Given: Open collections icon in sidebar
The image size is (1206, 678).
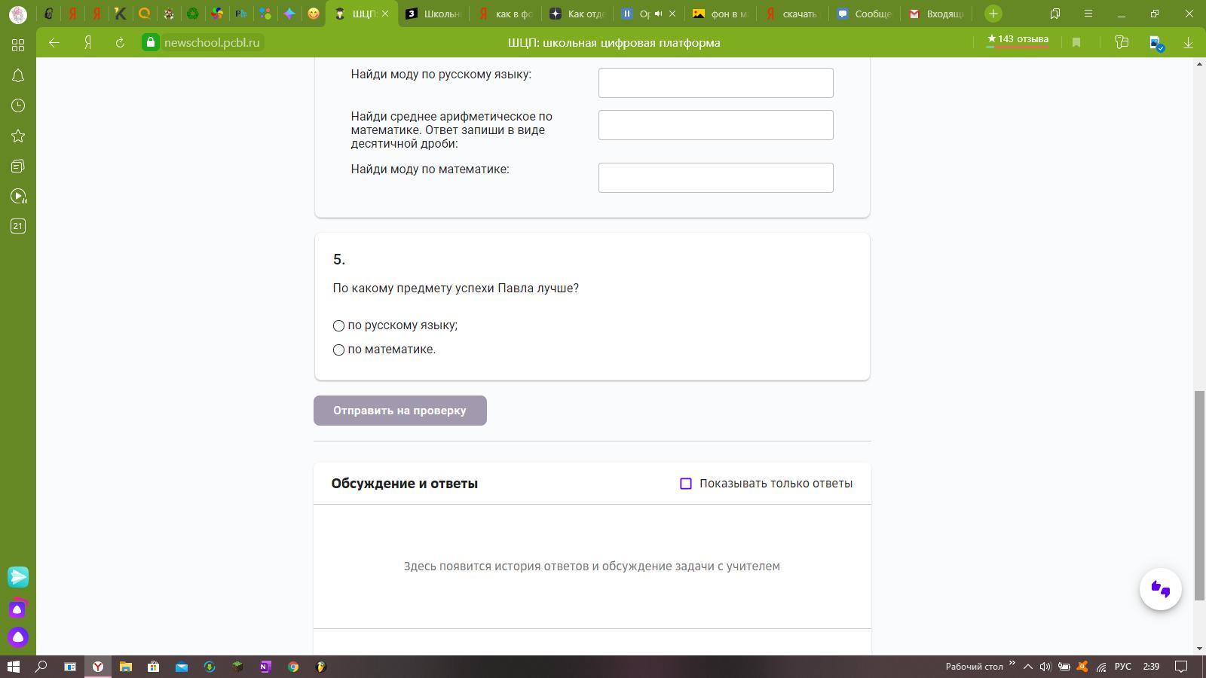Looking at the screenshot, I should click(18, 166).
